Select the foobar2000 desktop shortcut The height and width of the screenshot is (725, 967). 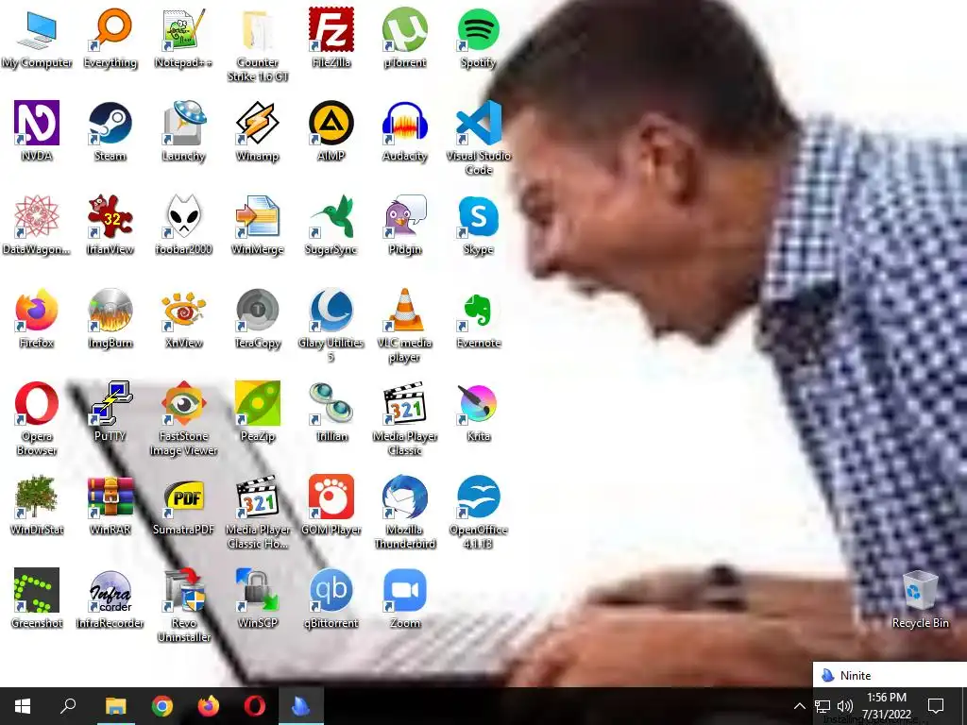pyautogui.click(x=183, y=225)
